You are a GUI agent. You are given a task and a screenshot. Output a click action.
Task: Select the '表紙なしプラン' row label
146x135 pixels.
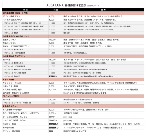click(9, 43)
